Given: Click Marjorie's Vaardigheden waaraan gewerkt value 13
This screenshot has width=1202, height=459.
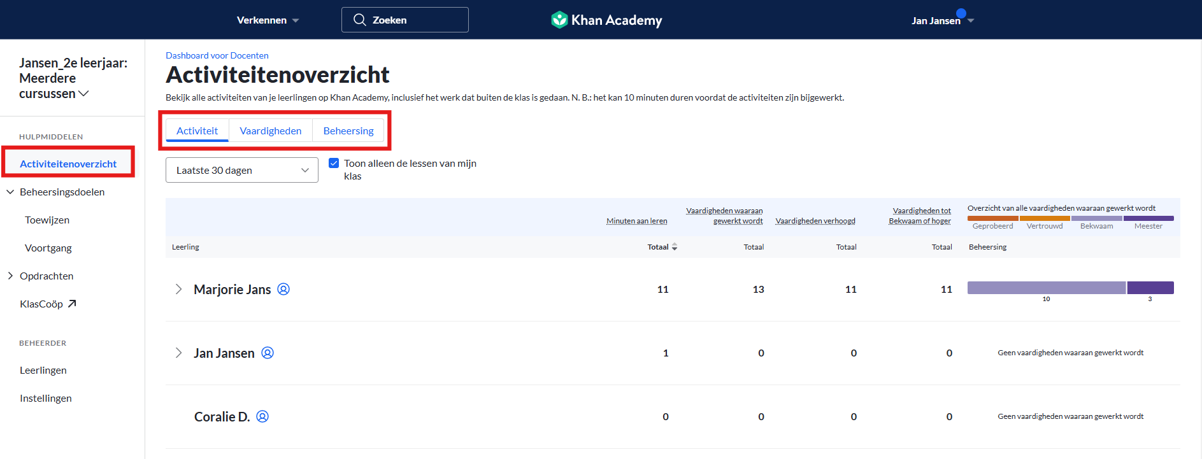Looking at the screenshot, I should (758, 289).
